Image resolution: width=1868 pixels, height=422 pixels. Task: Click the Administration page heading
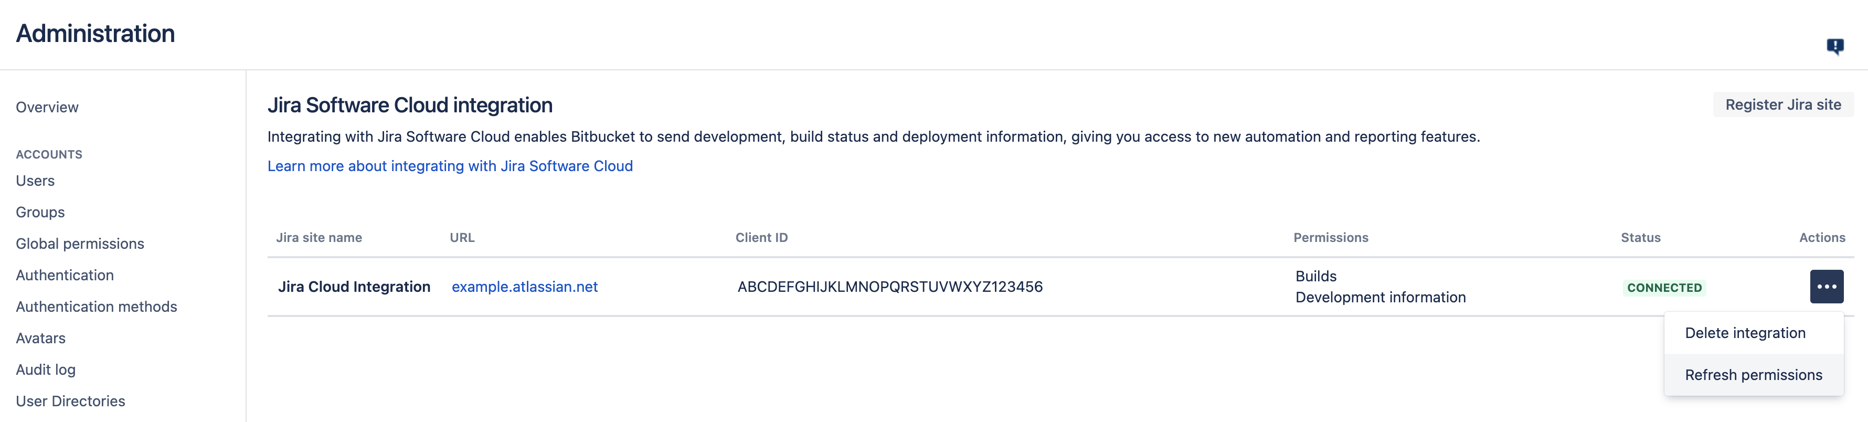click(95, 34)
